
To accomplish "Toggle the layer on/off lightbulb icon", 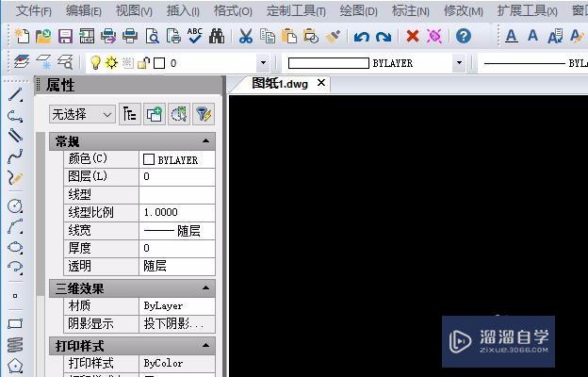I will 95,63.
